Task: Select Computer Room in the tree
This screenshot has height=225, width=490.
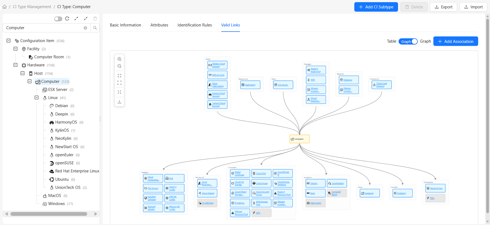Action: 49,57
